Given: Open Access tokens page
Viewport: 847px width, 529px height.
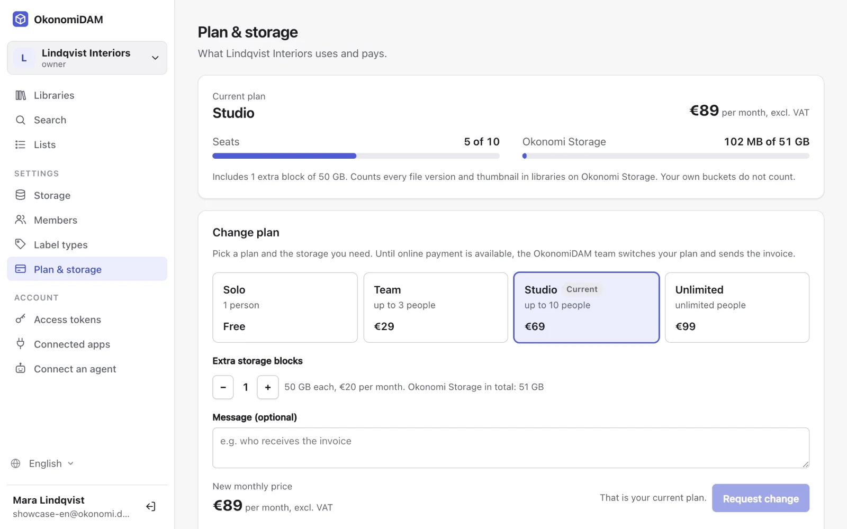Looking at the screenshot, I should coord(87,320).
